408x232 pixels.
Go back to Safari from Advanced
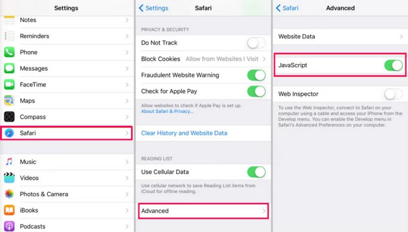[x=287, y=8]
